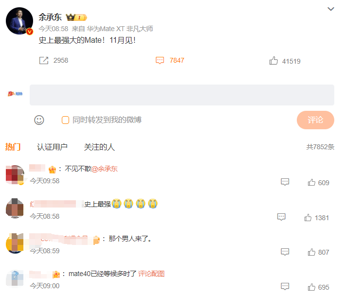Like the post with 41519 likes
The image size is (344, 295).
coord(273,61)
